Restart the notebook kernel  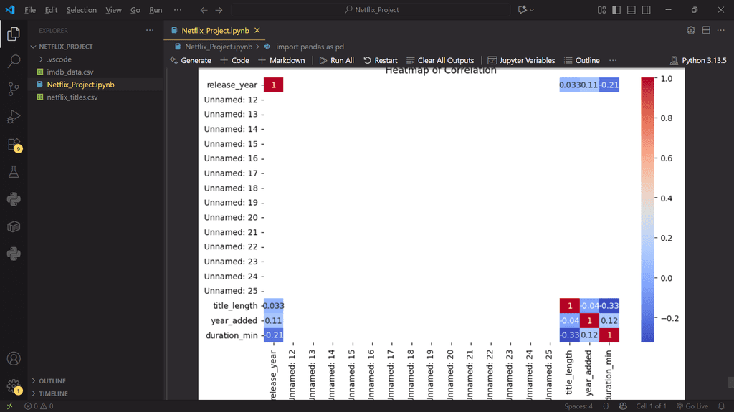tap(380, 60)
